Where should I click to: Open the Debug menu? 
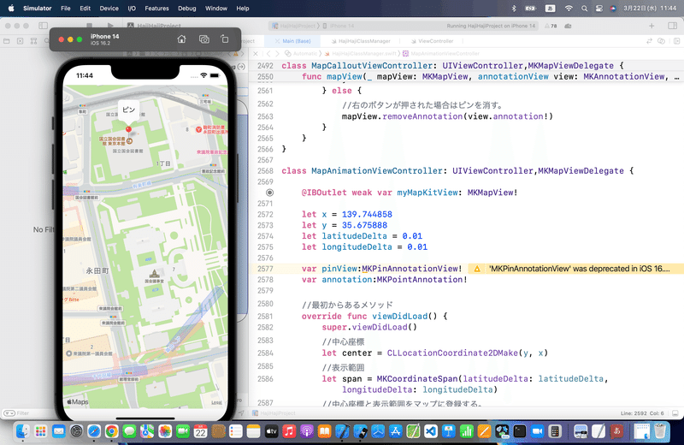186,9
